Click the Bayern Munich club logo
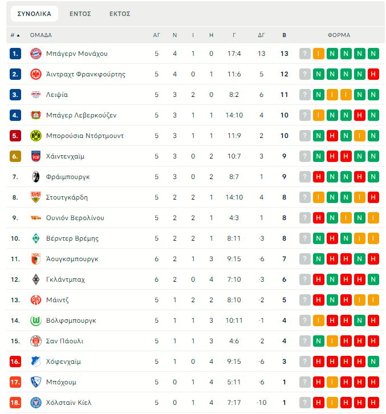 coord(36,54)
